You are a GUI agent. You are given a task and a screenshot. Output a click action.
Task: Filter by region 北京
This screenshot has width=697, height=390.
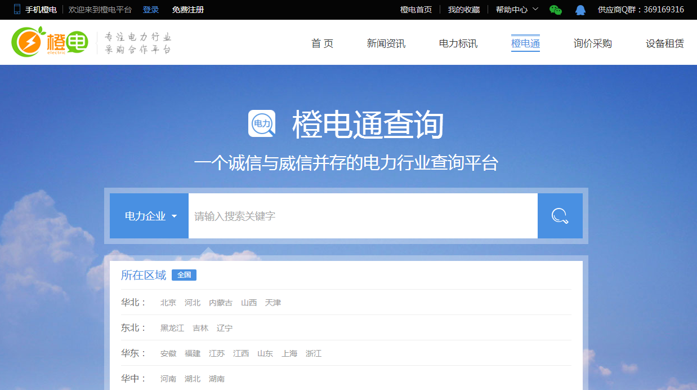click(168, 303)
